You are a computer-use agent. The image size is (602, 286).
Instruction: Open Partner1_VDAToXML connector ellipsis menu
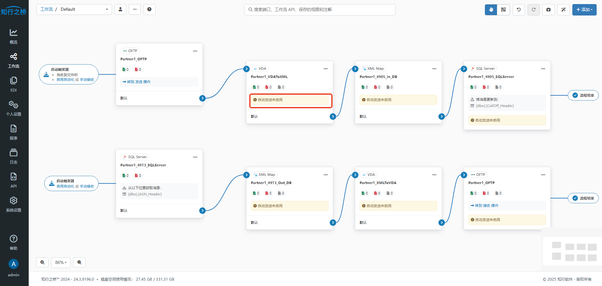(x=326, y=69)
